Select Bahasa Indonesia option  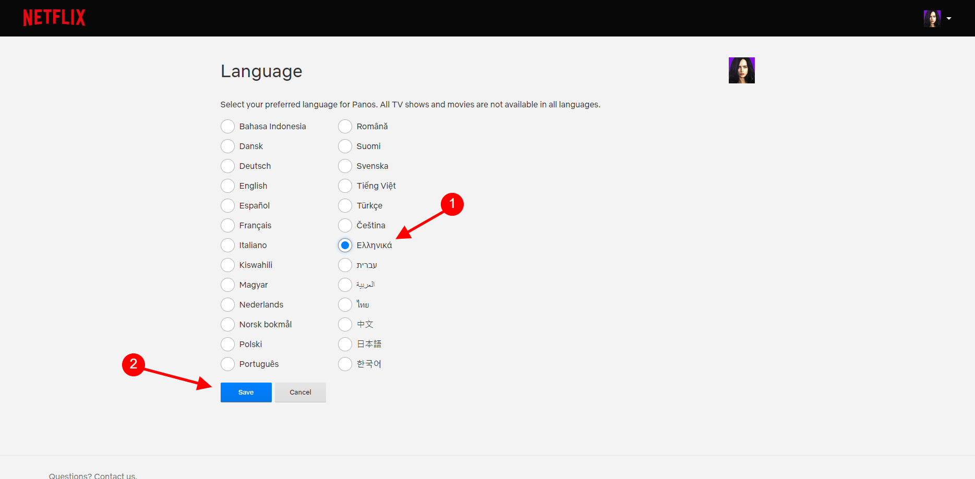228,127
